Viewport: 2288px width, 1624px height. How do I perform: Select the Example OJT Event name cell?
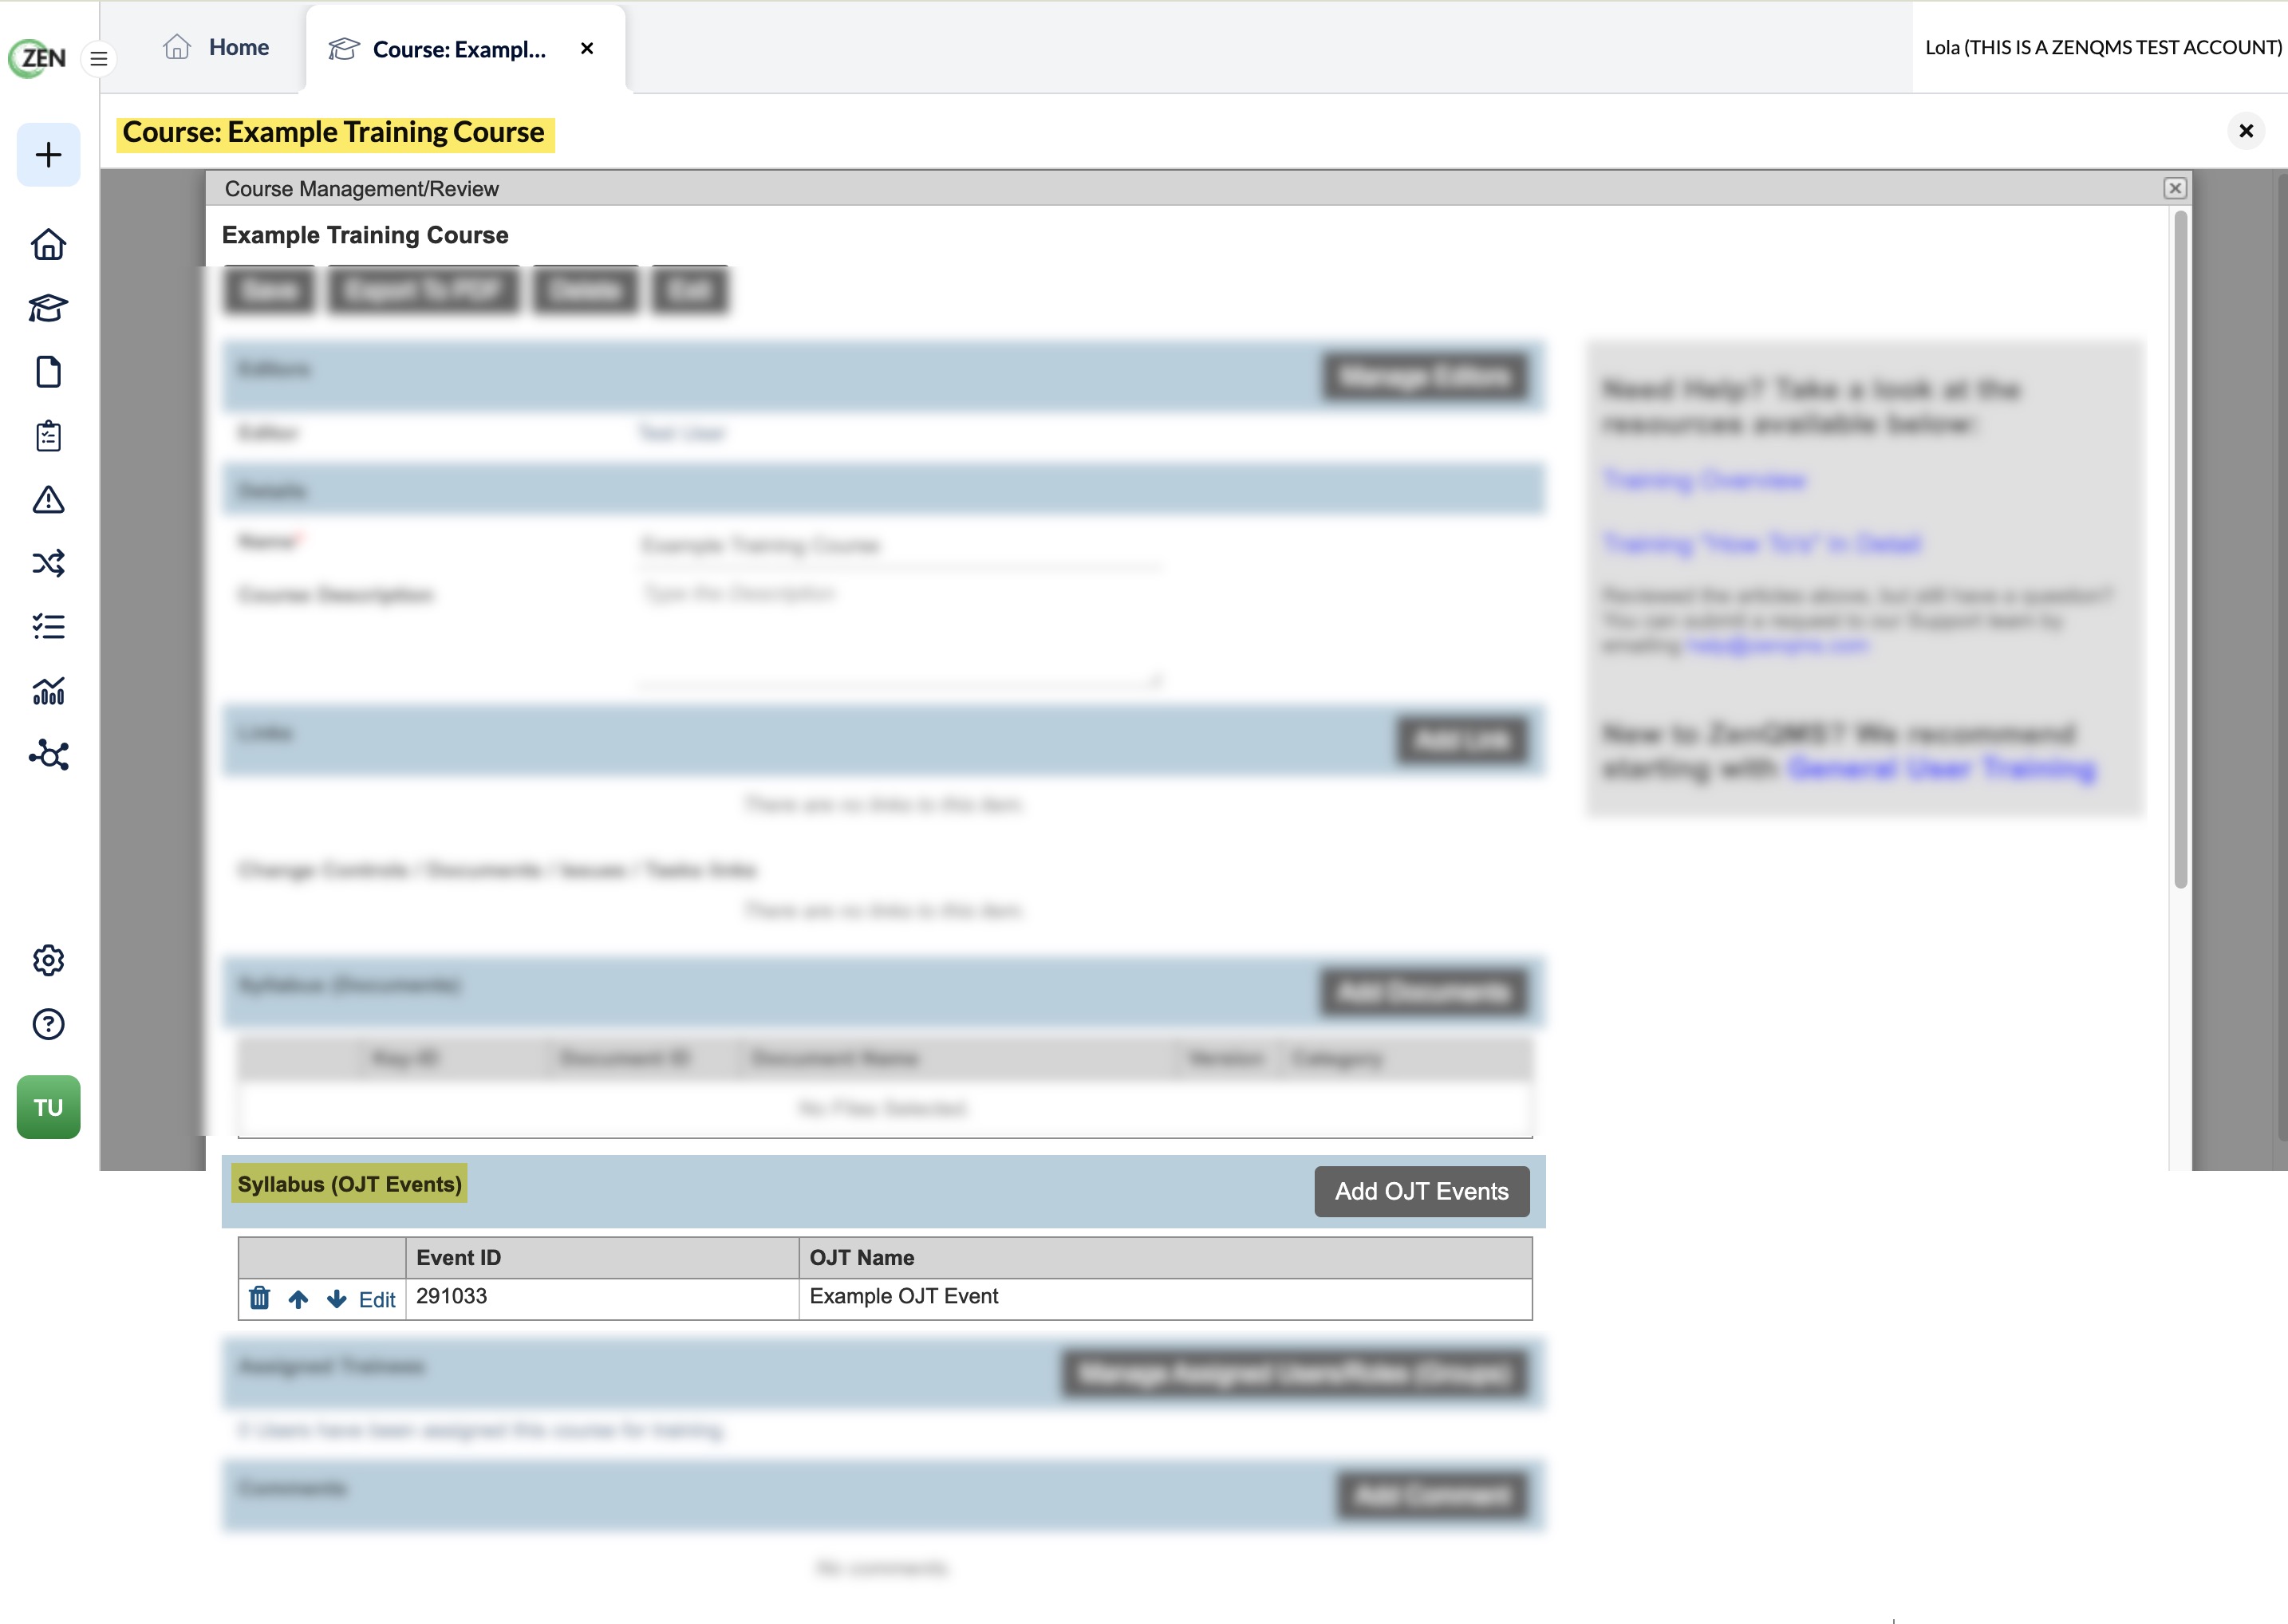pyautogui.click(x=1165, y=1298)
